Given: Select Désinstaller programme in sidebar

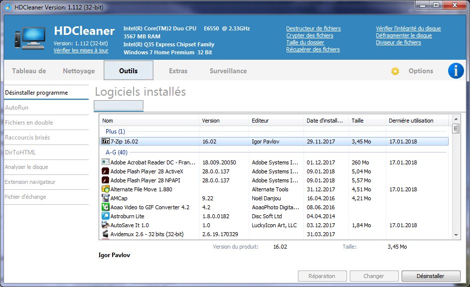Looking at the screenshot, I should point(46,93).
